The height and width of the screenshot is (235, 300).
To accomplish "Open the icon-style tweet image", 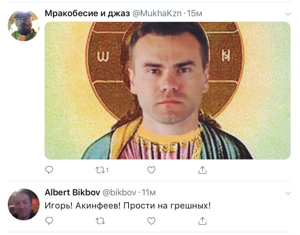I will click(167, 90).
